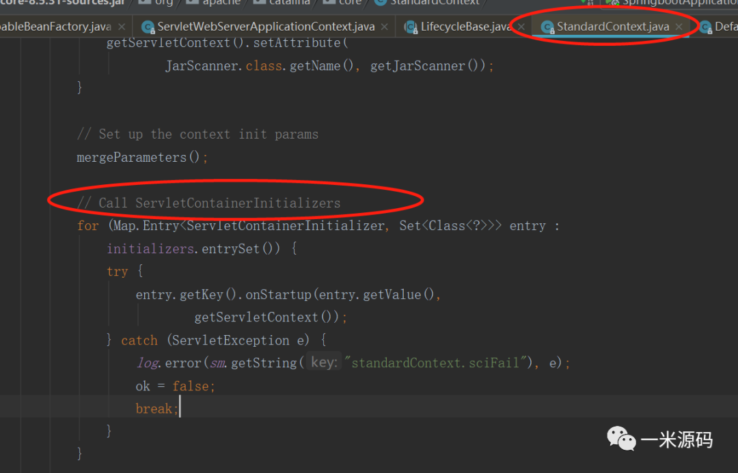Click the "standardContext.sciFail" string literal
This screenshot has width=738, height=473.
pos(437,363)
